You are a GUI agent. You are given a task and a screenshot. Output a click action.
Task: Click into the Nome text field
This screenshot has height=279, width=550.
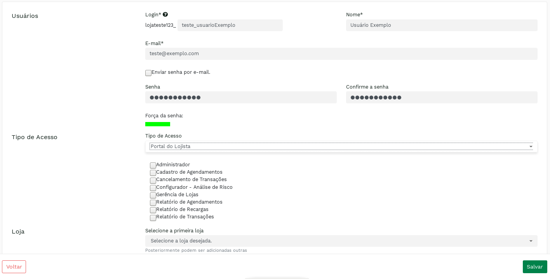(x=442, y=25)
